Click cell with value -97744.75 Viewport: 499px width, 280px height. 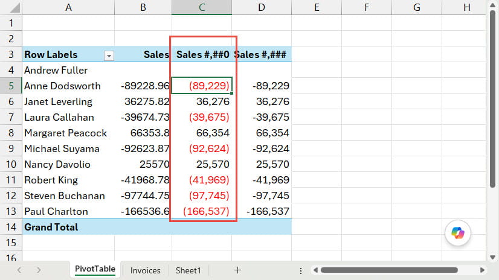click(143, 196)
